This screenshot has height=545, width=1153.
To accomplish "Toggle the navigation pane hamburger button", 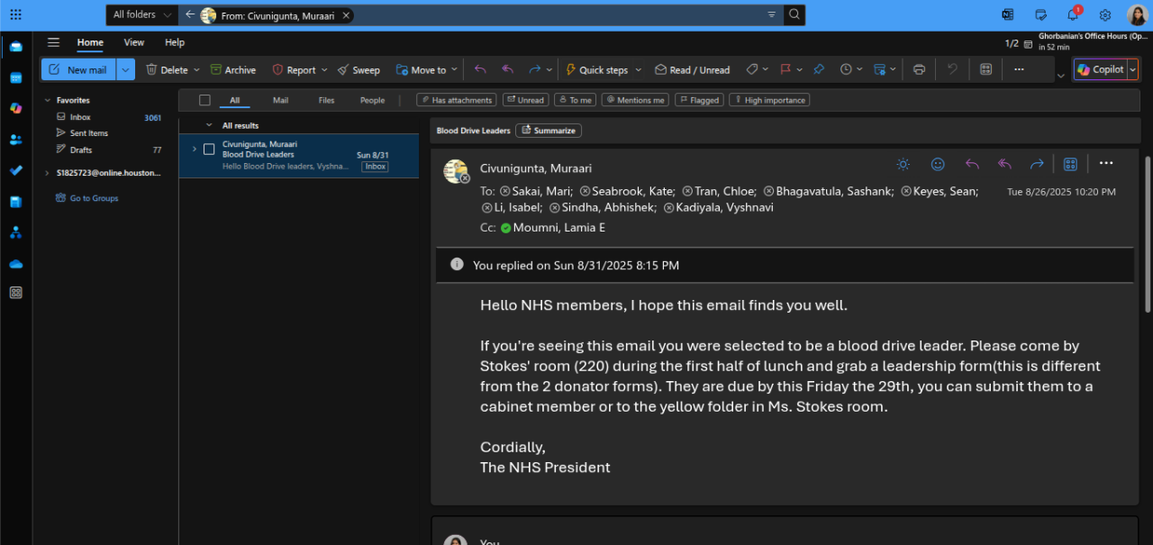I will (x=53, y=42).
